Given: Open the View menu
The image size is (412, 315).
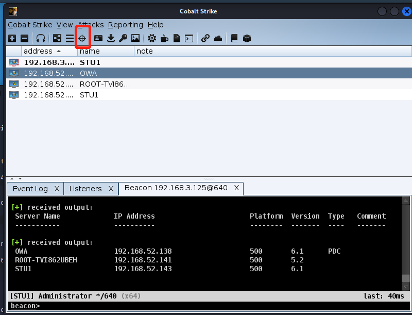Looking at the screenshot, I should (x=65, y=25).
